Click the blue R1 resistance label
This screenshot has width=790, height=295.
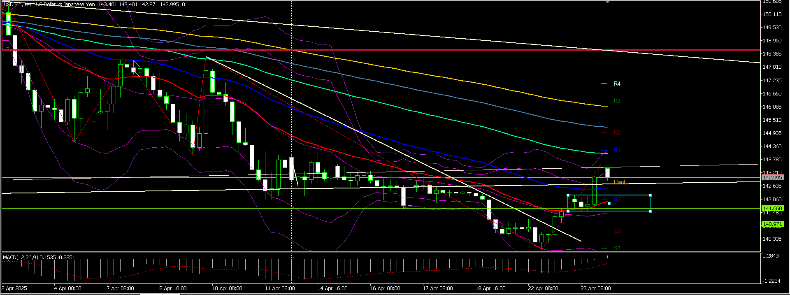point(617,151)
